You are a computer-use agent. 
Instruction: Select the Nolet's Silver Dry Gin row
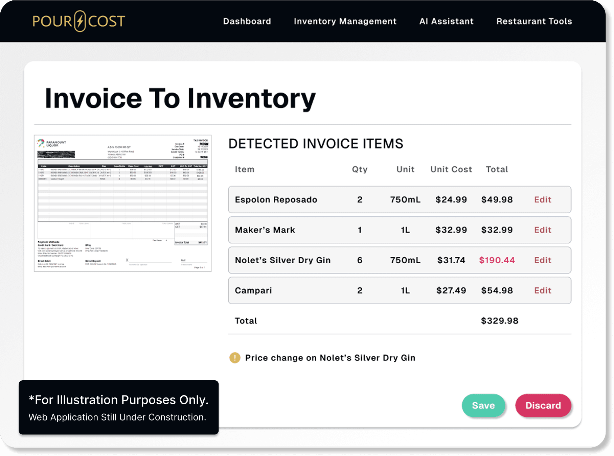[x=372, y=260]
